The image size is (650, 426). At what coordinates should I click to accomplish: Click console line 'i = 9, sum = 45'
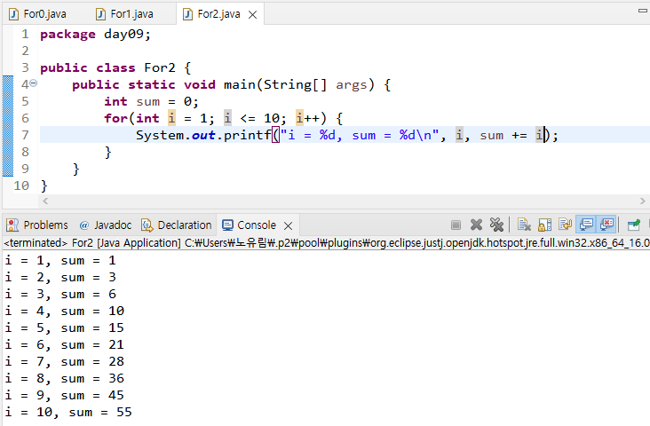pyautogui.click(x=64, y=395)
